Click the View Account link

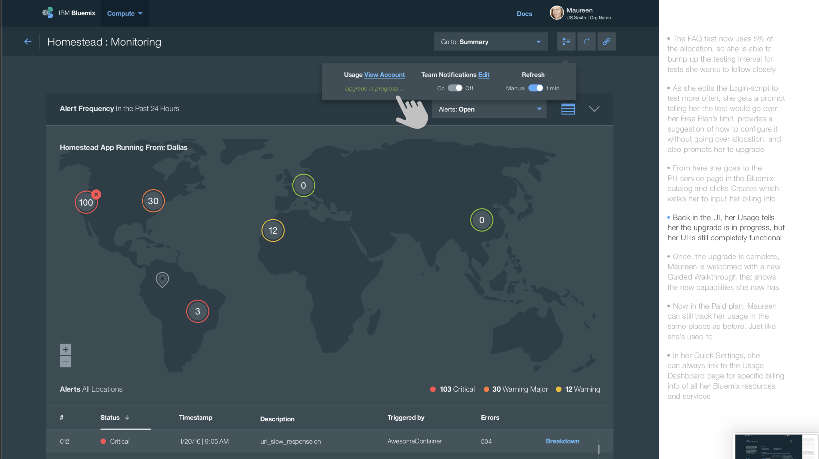tap(384, 75)
